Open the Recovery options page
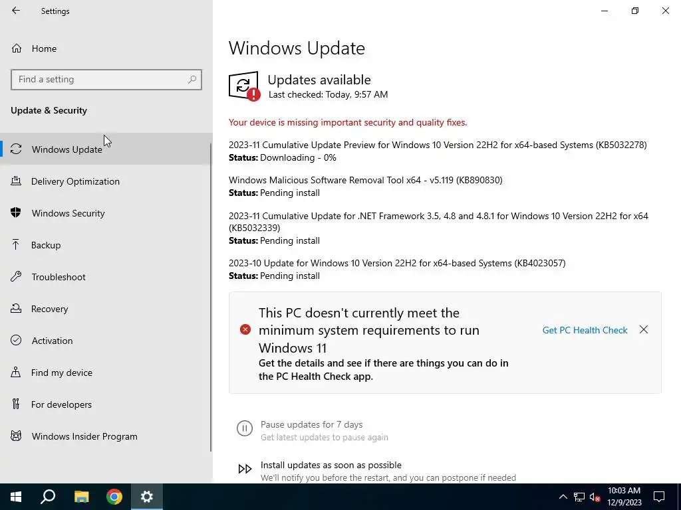 pyautogui.click(x=106, y=309)
